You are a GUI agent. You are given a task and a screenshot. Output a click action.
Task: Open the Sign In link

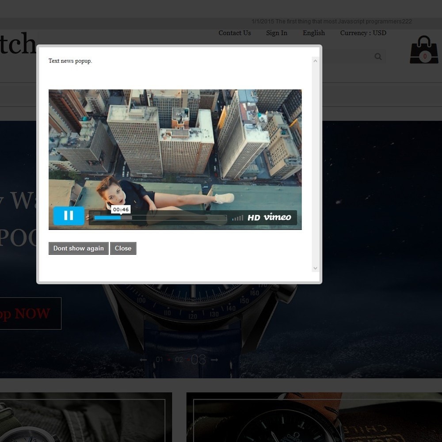[x=277, y=33]
